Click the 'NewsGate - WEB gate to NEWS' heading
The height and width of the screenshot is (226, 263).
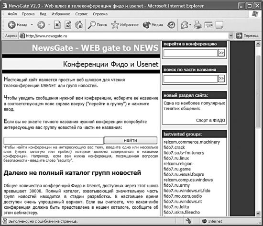click(x=95, y=48)
